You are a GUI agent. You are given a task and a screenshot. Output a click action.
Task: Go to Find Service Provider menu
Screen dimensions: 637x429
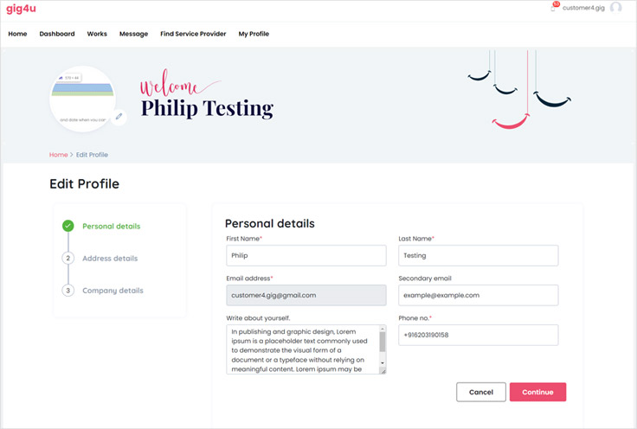(x=193, y=34)
